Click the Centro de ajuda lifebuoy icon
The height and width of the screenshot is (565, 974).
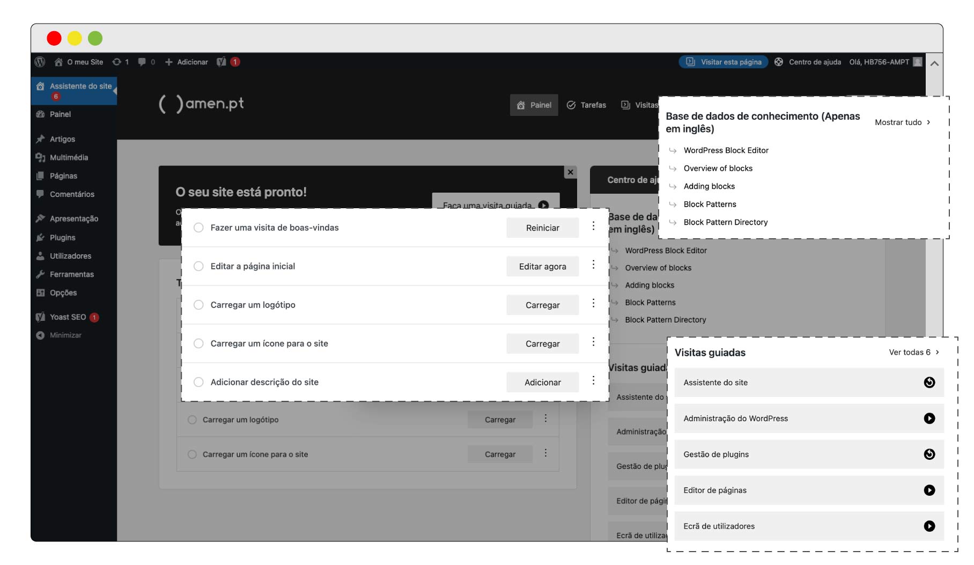click(779, 62)
